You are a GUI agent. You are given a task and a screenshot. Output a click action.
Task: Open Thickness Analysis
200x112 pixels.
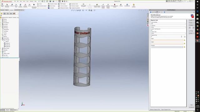pos(74,6)
